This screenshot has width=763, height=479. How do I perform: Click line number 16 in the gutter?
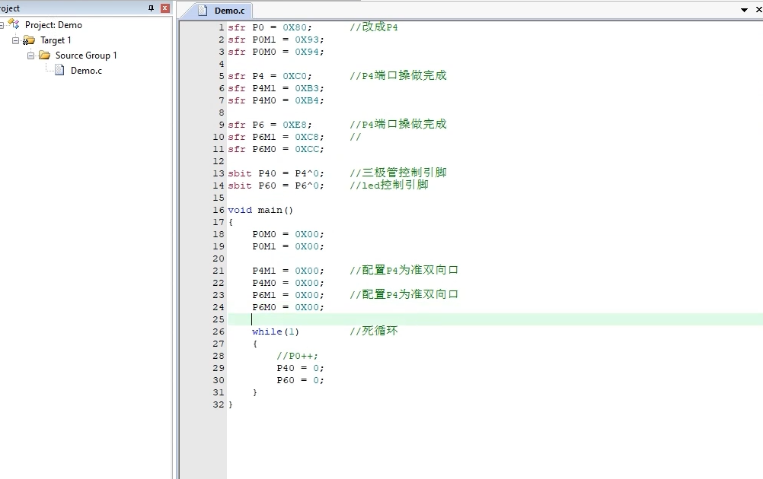pyautogui.click(x=219, y=210)
